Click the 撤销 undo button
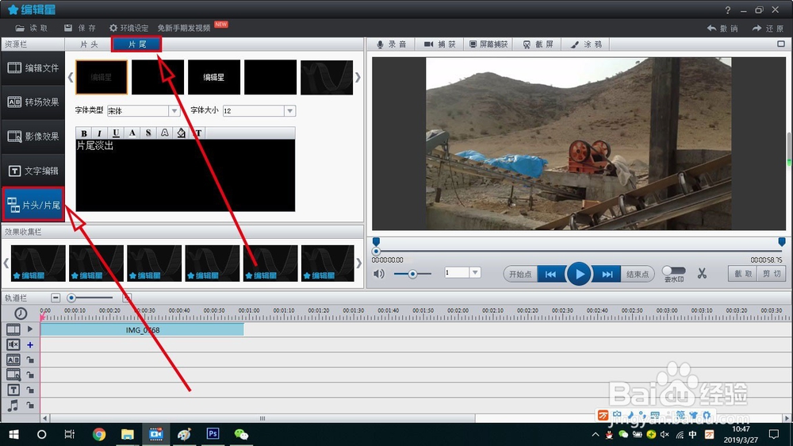Screen dimensions: 793x446 coord(722,29)
